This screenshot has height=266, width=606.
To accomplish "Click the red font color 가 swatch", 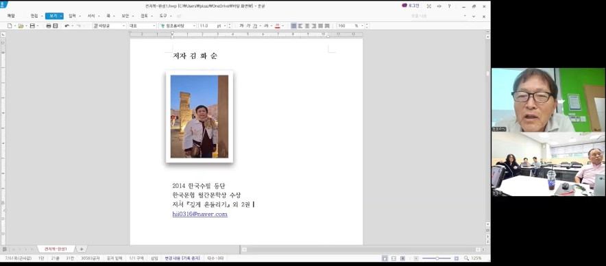I will click(x=277, y=26).
